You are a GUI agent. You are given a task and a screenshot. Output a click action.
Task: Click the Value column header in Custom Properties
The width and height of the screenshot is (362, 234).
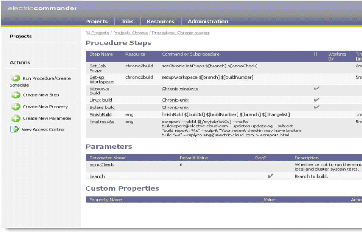pyautogui.click(x=269, y=199)
